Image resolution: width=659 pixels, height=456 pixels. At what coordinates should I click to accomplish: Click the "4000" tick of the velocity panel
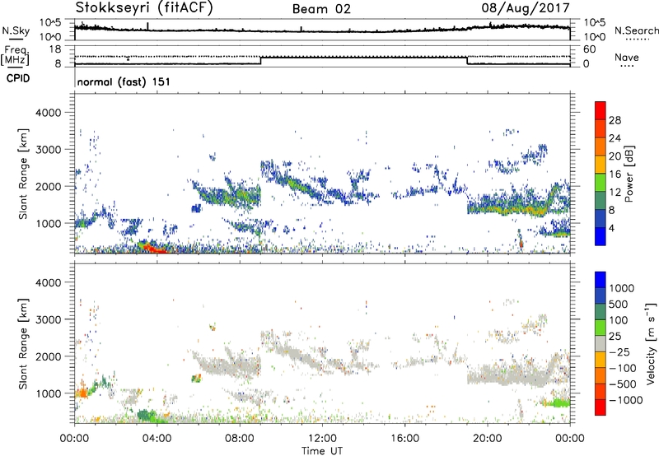click(48, 282)
